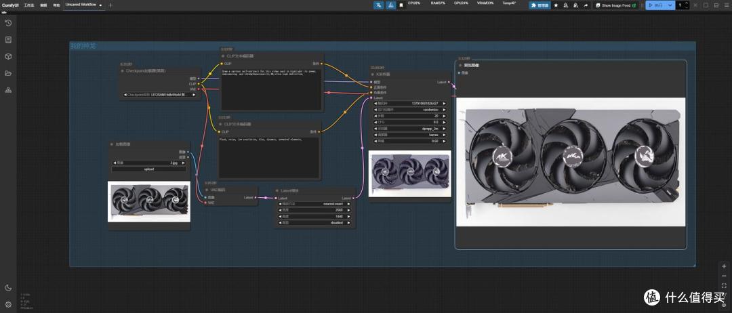Open the dpmpp_2m sampler selector
Screen dimensions: 732x313
[x=410, y=128]
